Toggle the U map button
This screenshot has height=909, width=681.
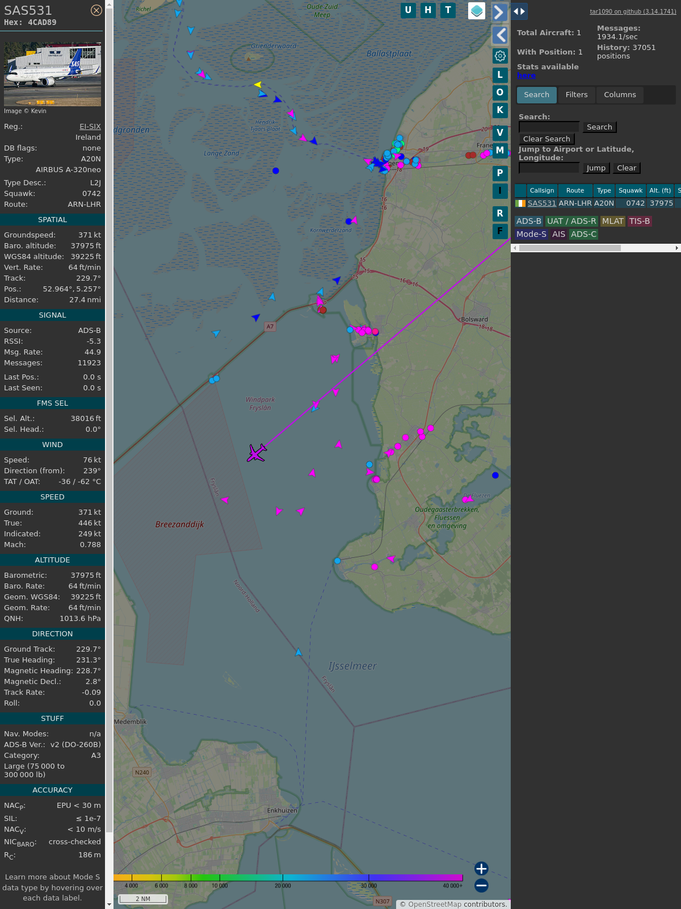pos(408,10)
